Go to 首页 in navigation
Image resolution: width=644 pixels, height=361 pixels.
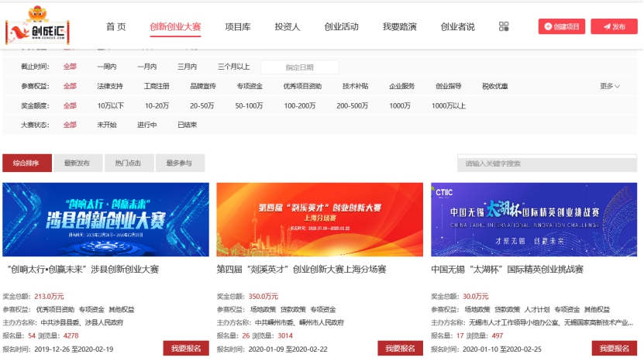pyautogui.click(x=115, y=26)
